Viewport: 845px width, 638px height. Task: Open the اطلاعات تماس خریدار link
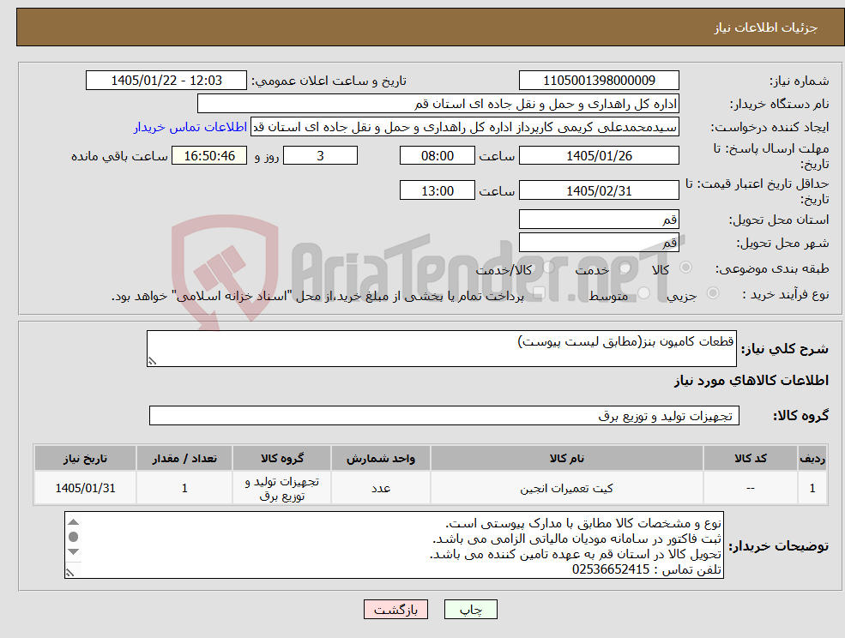pyautogui.click(x=190, y=127)
